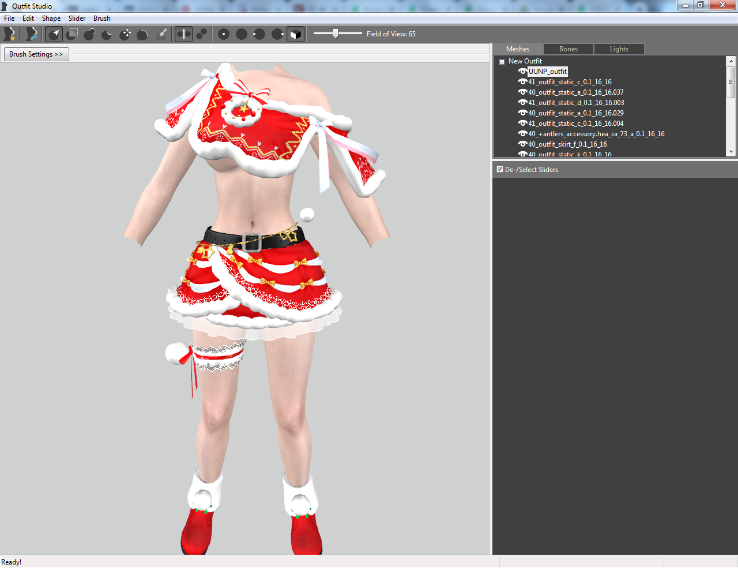
Task: Select mesh name 40_outfit_static_a_0.1_16_16.037
Action: click(576, 92)
